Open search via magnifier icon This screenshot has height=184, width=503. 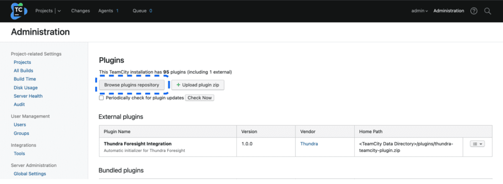[487, 11]
